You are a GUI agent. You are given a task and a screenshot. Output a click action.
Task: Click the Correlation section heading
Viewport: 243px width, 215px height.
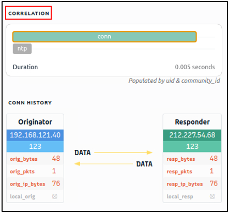(29, 13)
